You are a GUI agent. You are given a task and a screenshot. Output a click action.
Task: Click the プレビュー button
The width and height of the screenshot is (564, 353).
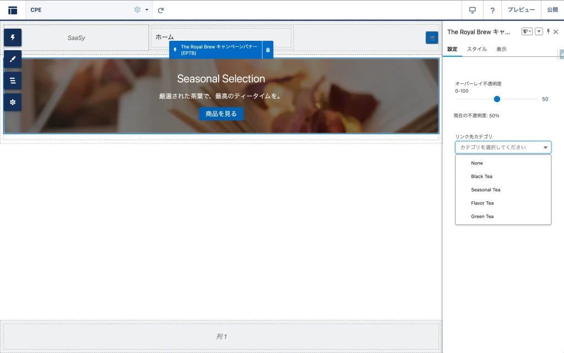tap(521, 10)
